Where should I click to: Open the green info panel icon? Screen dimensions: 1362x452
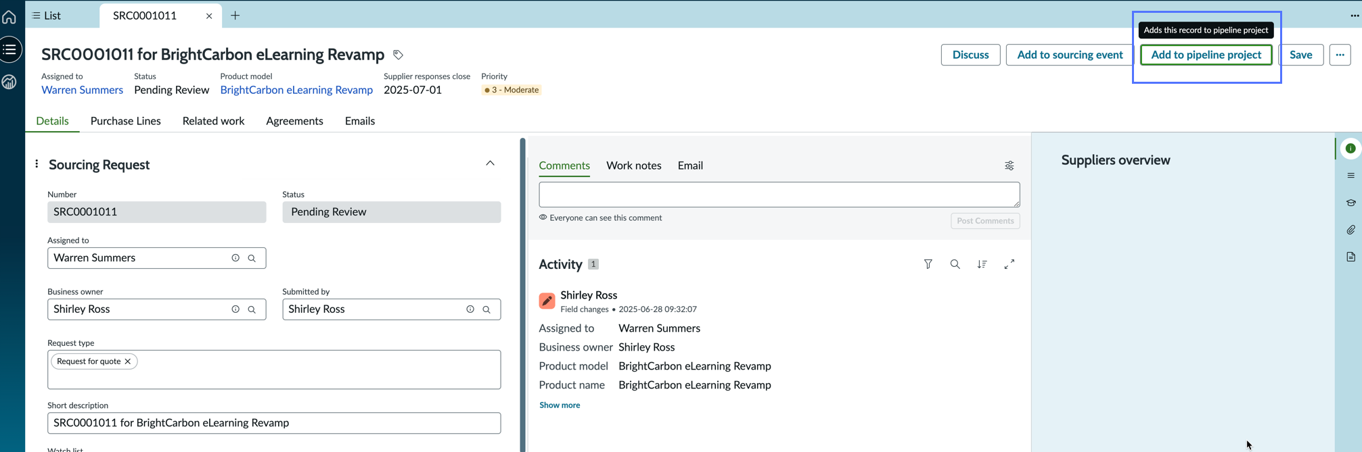tap(1350, 149)
